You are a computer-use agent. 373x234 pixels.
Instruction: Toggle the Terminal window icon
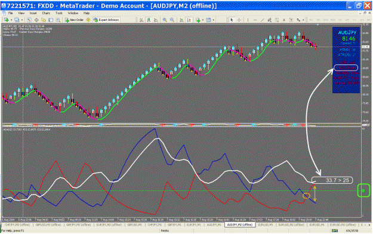pyautogui.click(x=51, y=20)
